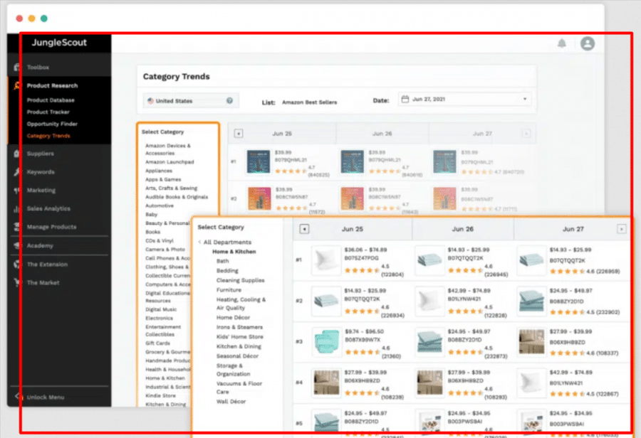Click next-date arrow beside enlarged Jun 27
Image resolution: width=641 pixels, height=438 pixels.
pos(621,229)
